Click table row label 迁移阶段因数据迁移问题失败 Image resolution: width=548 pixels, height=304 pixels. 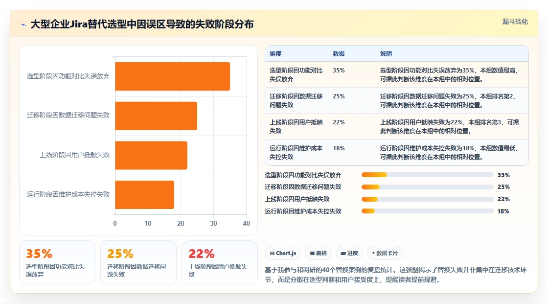pos(296,100)
